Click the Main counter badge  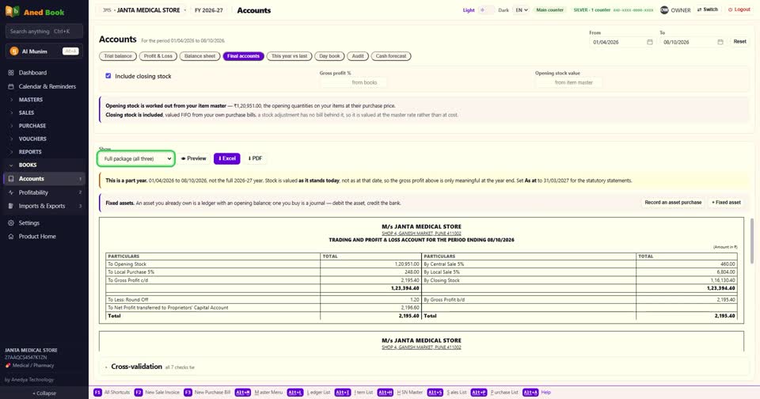[x=549, y=9]
